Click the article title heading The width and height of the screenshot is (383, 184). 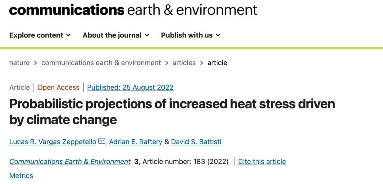pos(172,112)
